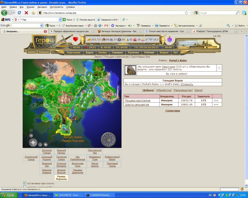The height and width of the screenshot is (198, 248).
Task: Expand the Google toolbar search dropdown
Action: [x=42, y=26]
